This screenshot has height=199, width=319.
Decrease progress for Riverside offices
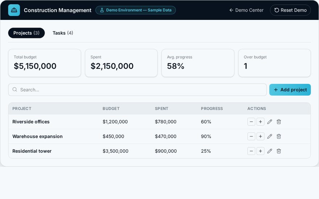(251, 122)
